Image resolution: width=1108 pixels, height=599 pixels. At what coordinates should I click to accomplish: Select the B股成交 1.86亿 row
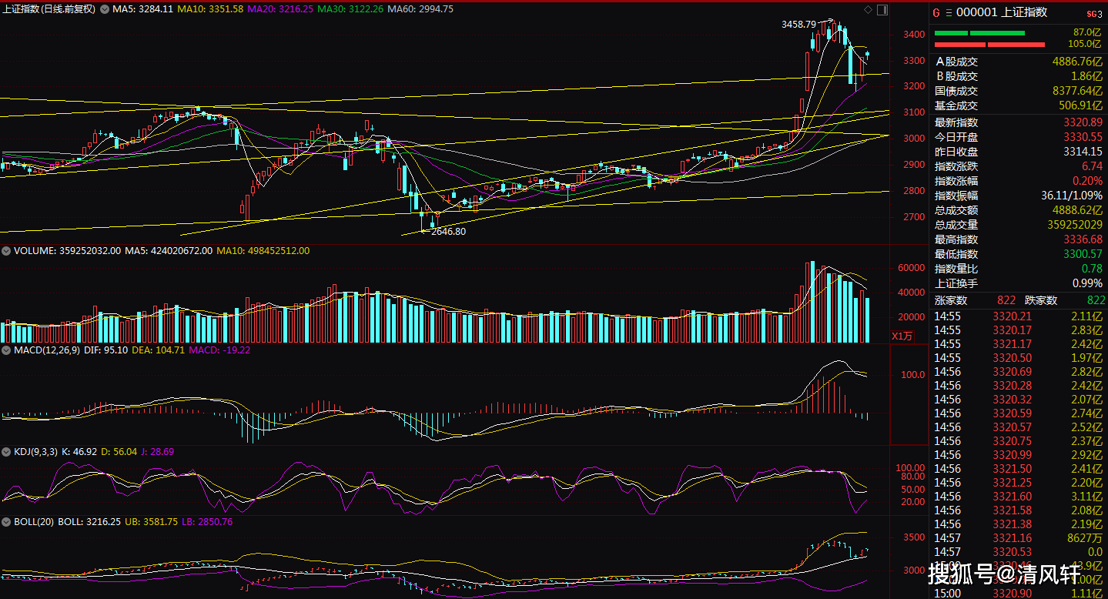pos(1018,76)
